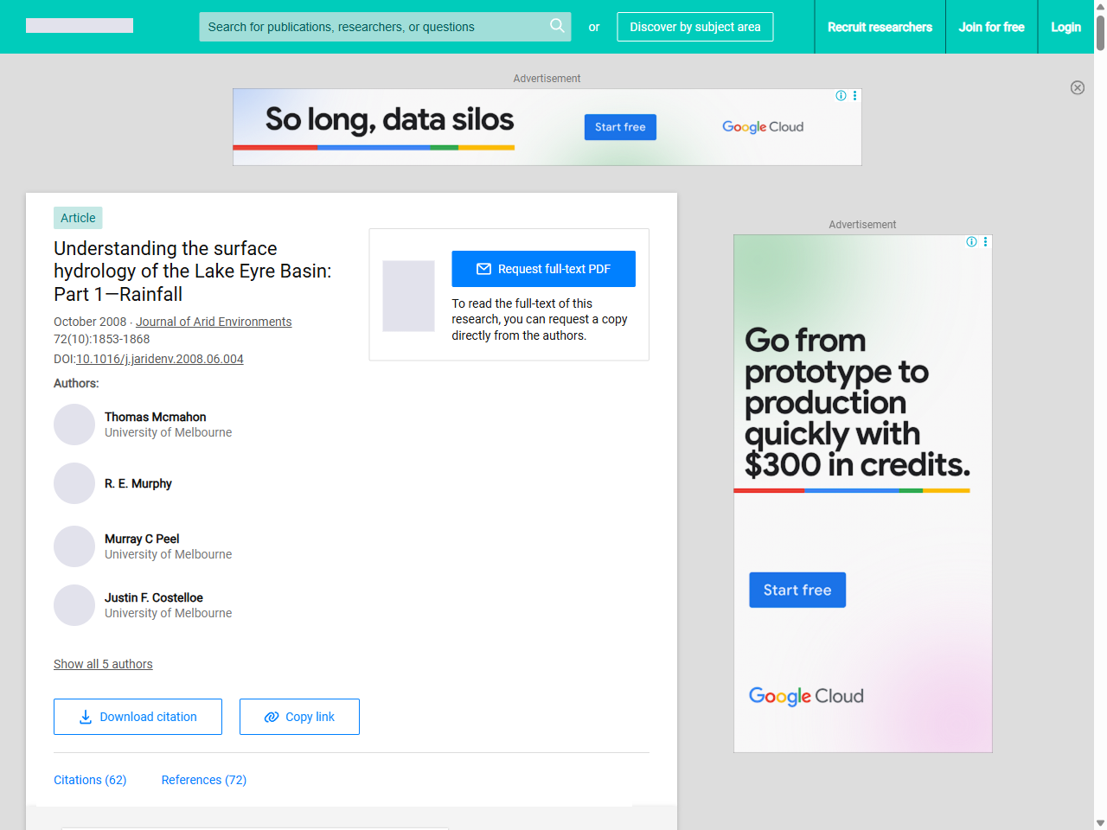Screen dimensions: 1107x830
Task: Click the Copy link button
Action: click(299, 717)
